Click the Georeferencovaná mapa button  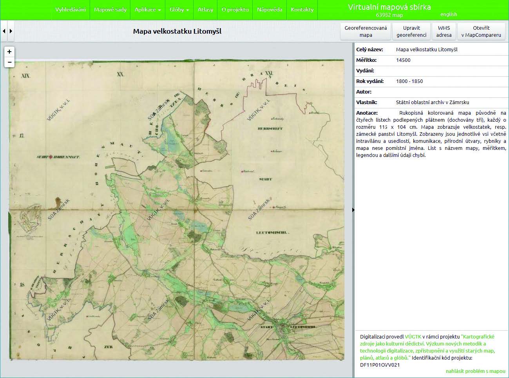(x=366, y=31)
